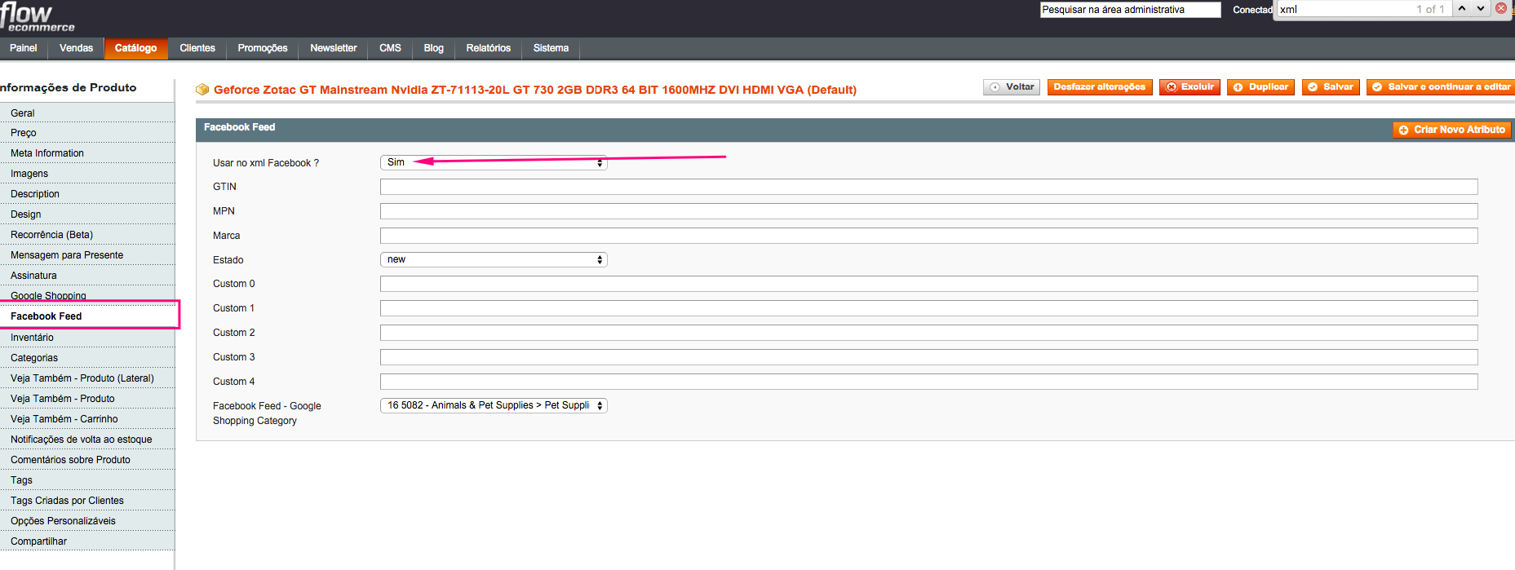Click the Flow ecommerce logo
Image resolution: width=1515 pixels, height=570 pixels.
pos(38,17)
